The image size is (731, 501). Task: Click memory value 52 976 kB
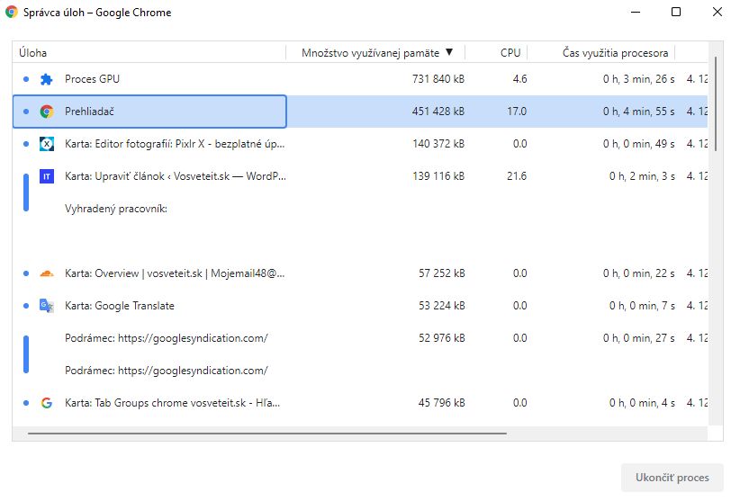441,338
